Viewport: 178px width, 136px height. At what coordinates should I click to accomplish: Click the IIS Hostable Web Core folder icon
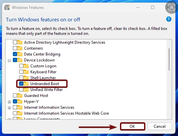pyautogui.click(x=20, y=113)
